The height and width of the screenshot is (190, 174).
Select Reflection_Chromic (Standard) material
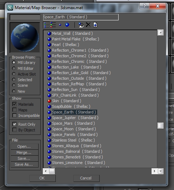(79, 61)
